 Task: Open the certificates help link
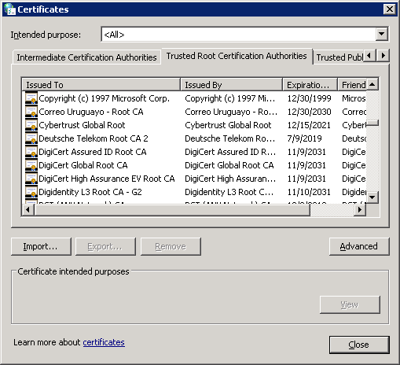[x=104, y=342]
